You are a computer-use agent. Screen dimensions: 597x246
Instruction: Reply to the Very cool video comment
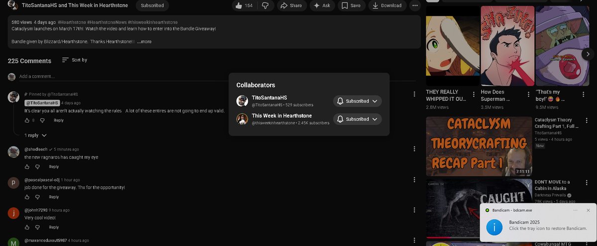pyautogui.click(x=54, y=227)
